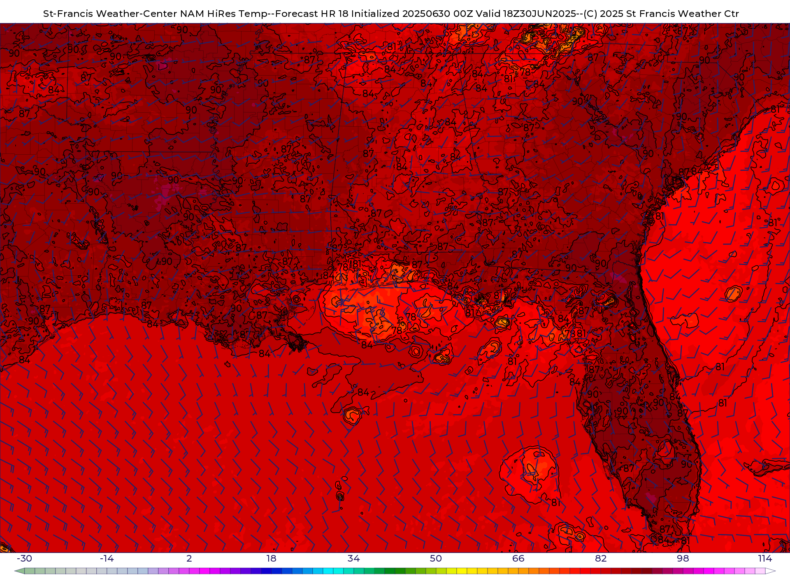This screenshot has width=790, height=576.
Task: Click the 50 label on the temperature scale
Action: tap(436, 558)
